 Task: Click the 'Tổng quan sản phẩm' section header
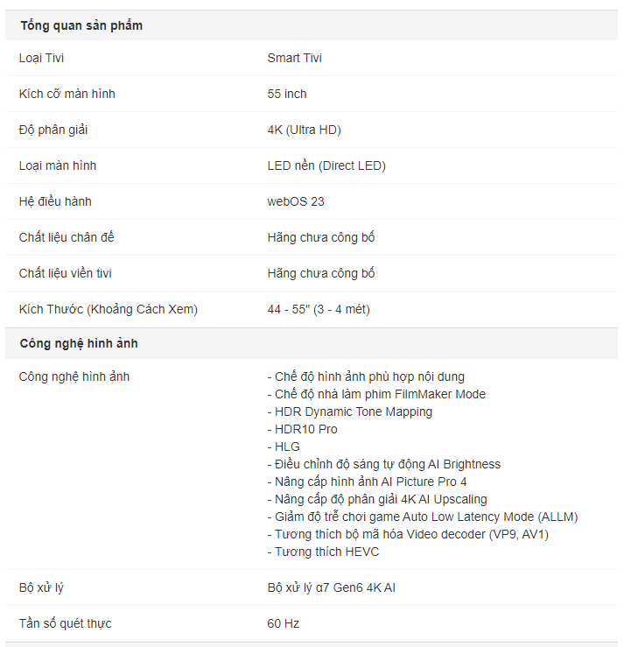coord(81,25)
